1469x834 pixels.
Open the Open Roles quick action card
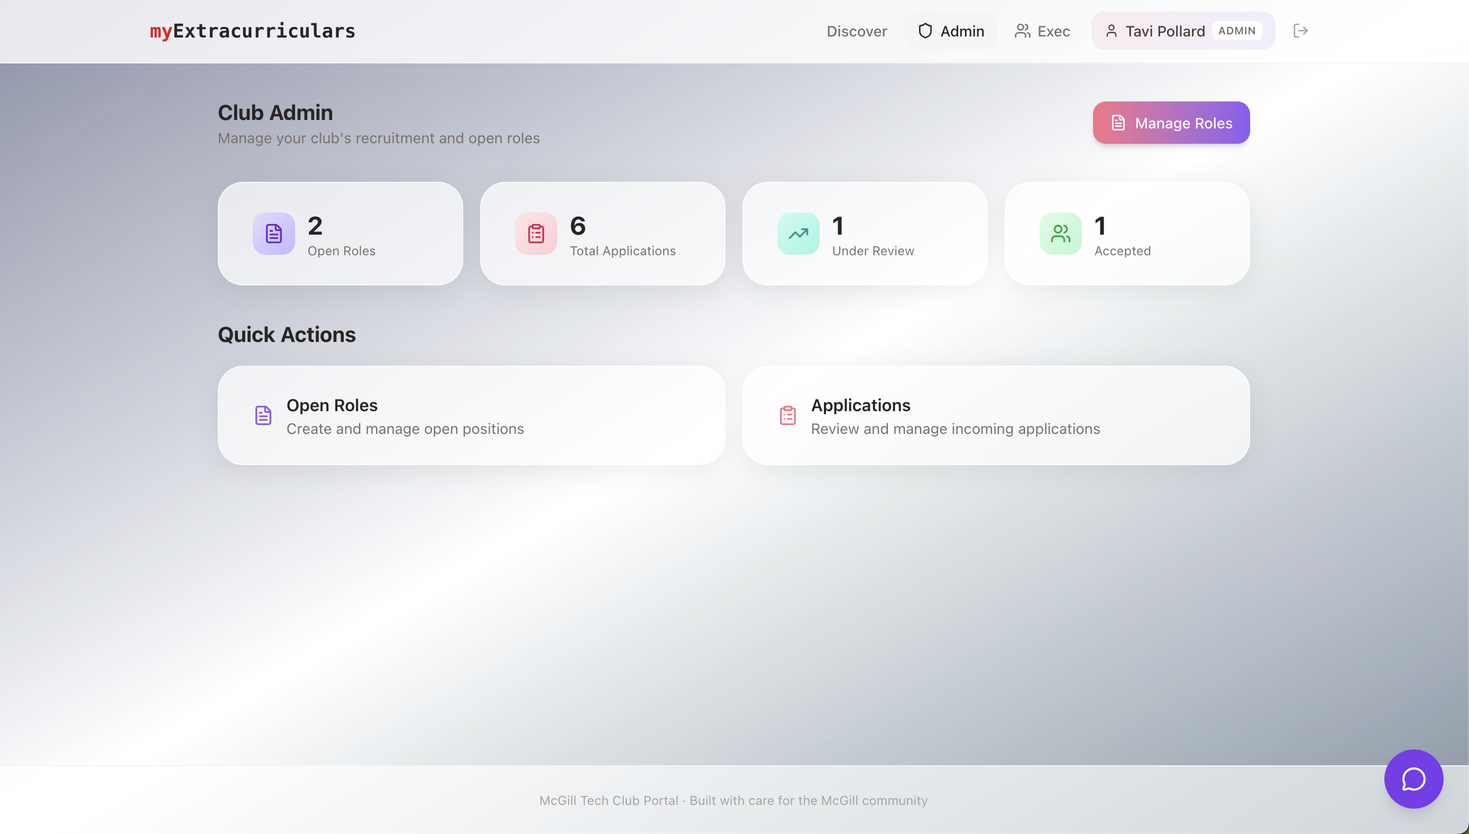tap(471, 415)
